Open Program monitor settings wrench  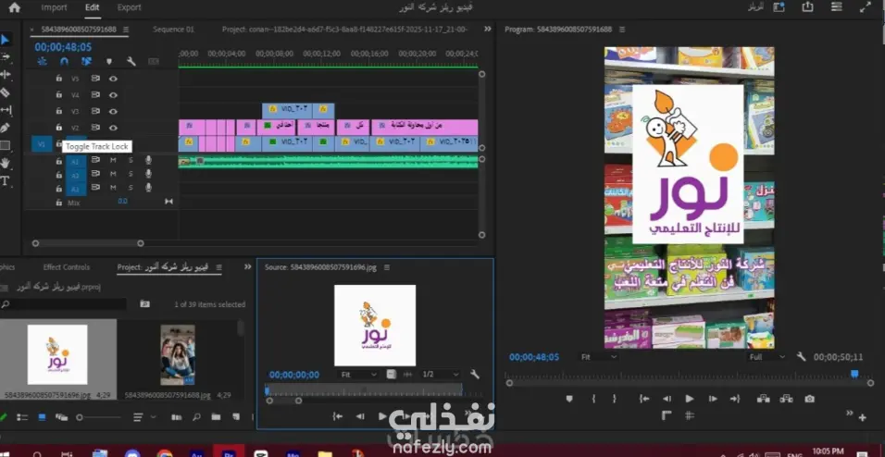click(x=801, y=356)
